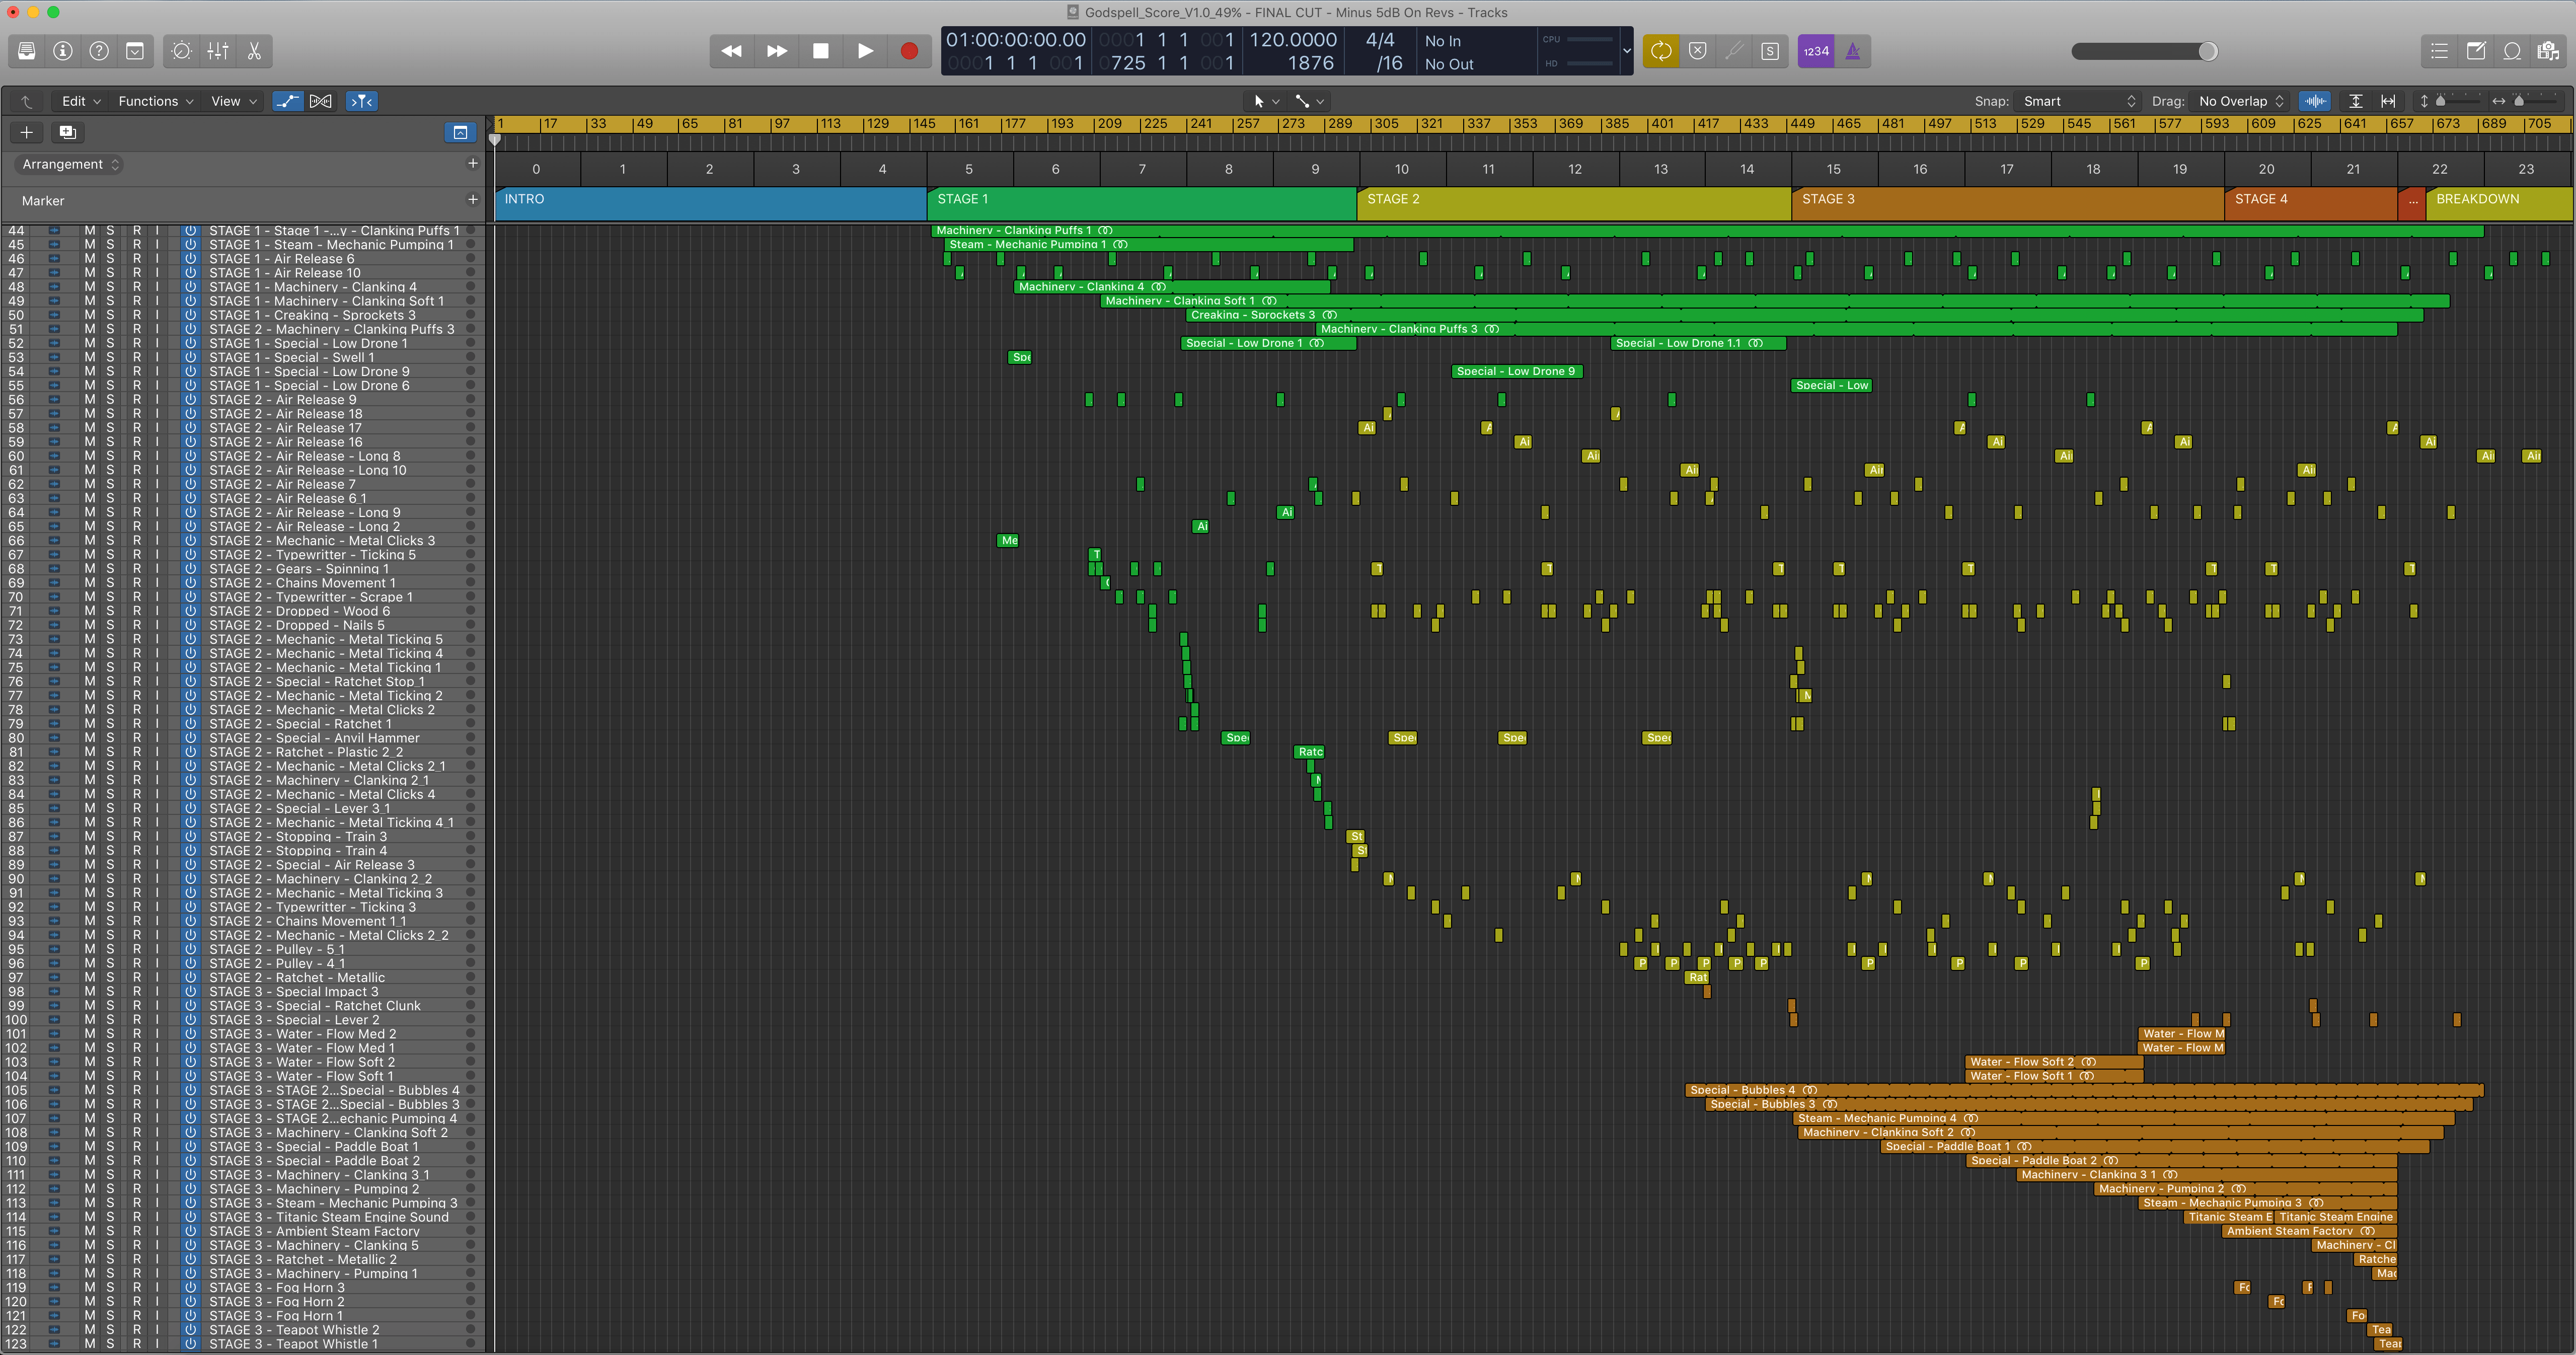Start playback with the Play button

[865, 51]
